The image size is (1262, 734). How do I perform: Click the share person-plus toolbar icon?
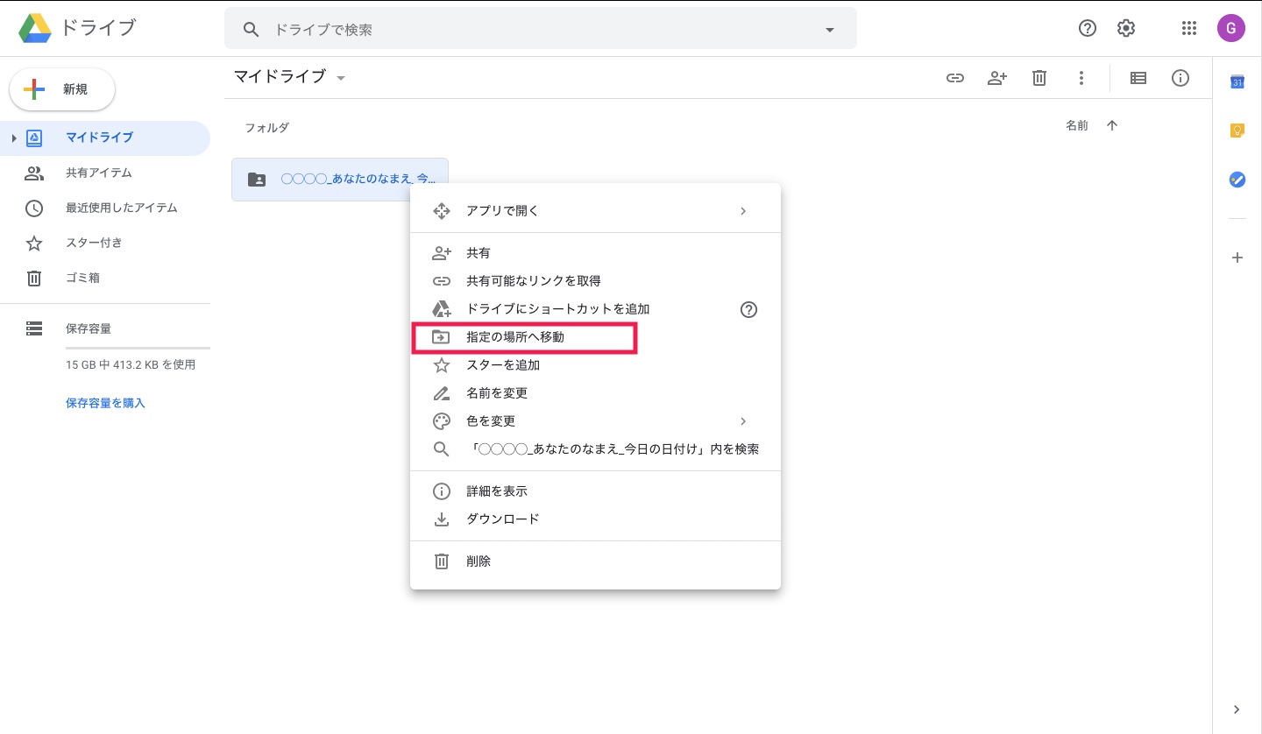(x=997, y=78)
